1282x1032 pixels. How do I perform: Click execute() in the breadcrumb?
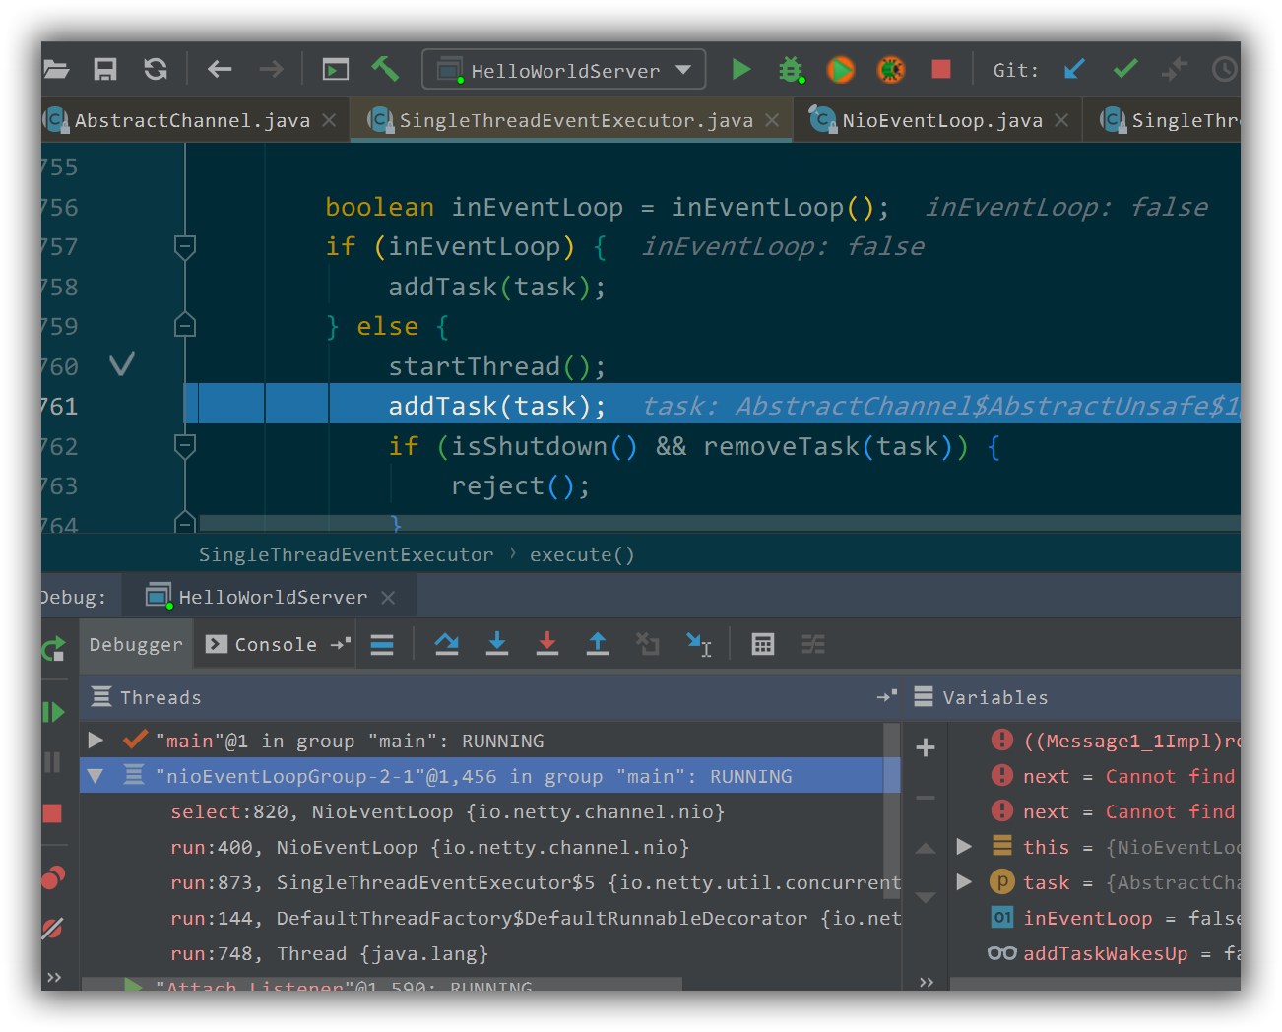pos(582,554)
